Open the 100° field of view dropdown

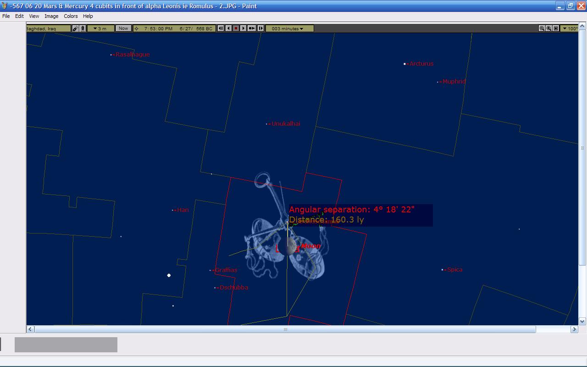[x=570, y=28]
